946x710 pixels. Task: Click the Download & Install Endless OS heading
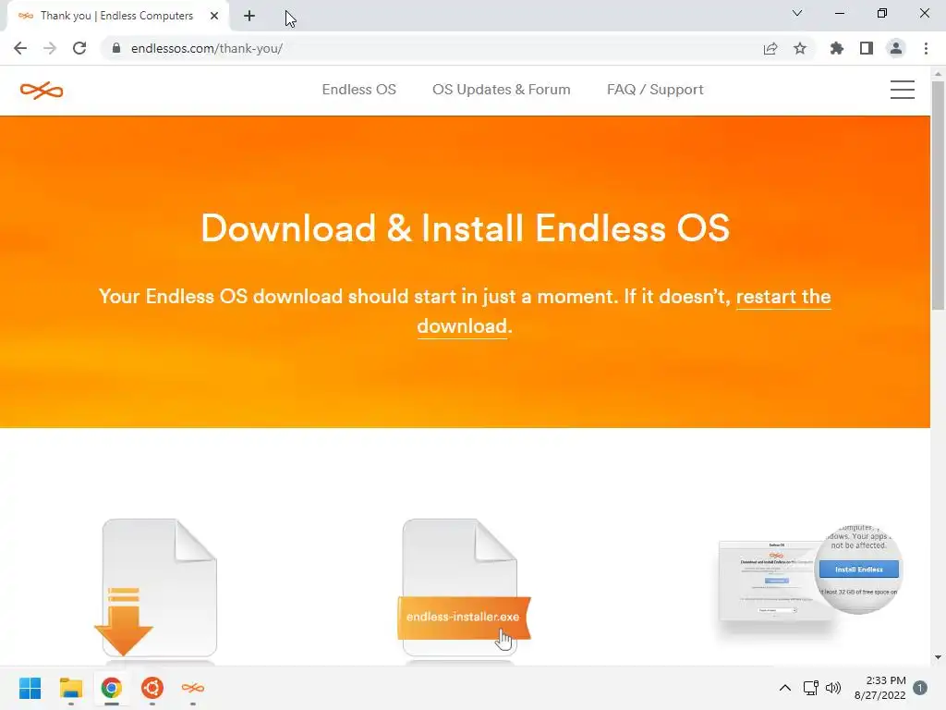point(466,228)
